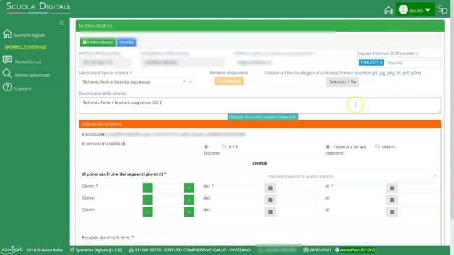
Task: Click the Download modello button
Action: click(x=229, y=81)
